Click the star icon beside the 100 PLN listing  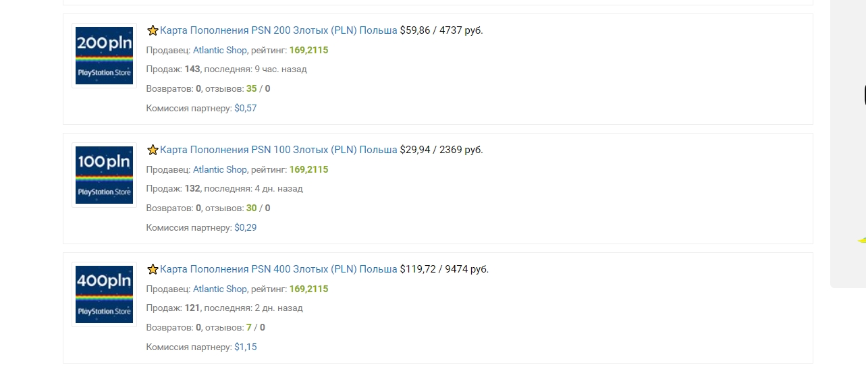153,150
